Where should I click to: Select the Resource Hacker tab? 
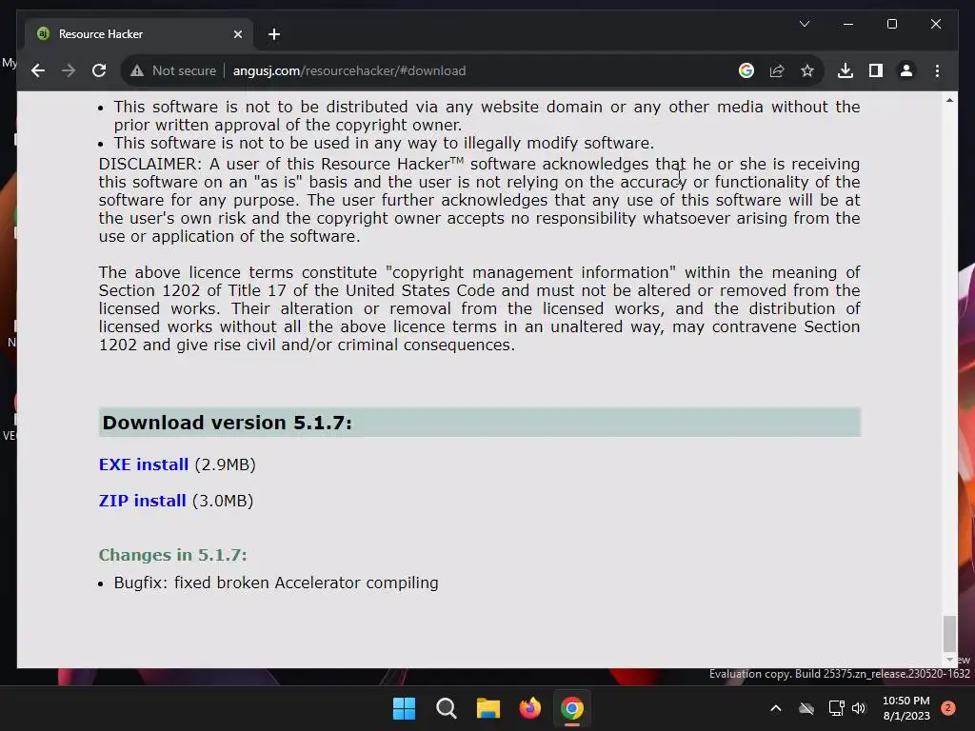point(138,34)
